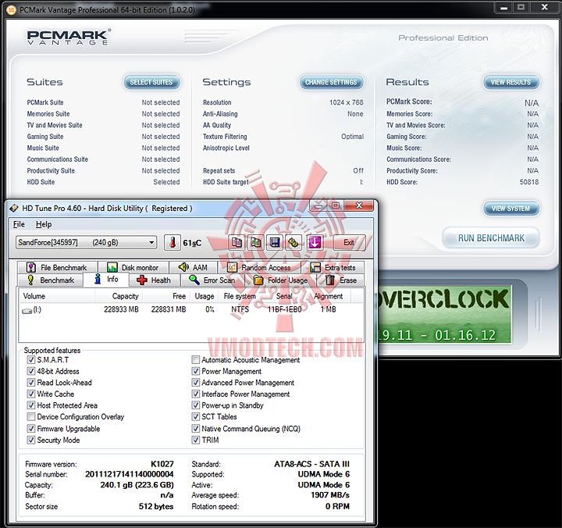Open the HD Tune options icon
562x528 pixels.
coord(293,243)
